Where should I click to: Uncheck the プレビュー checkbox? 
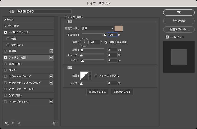coord(167,37)
